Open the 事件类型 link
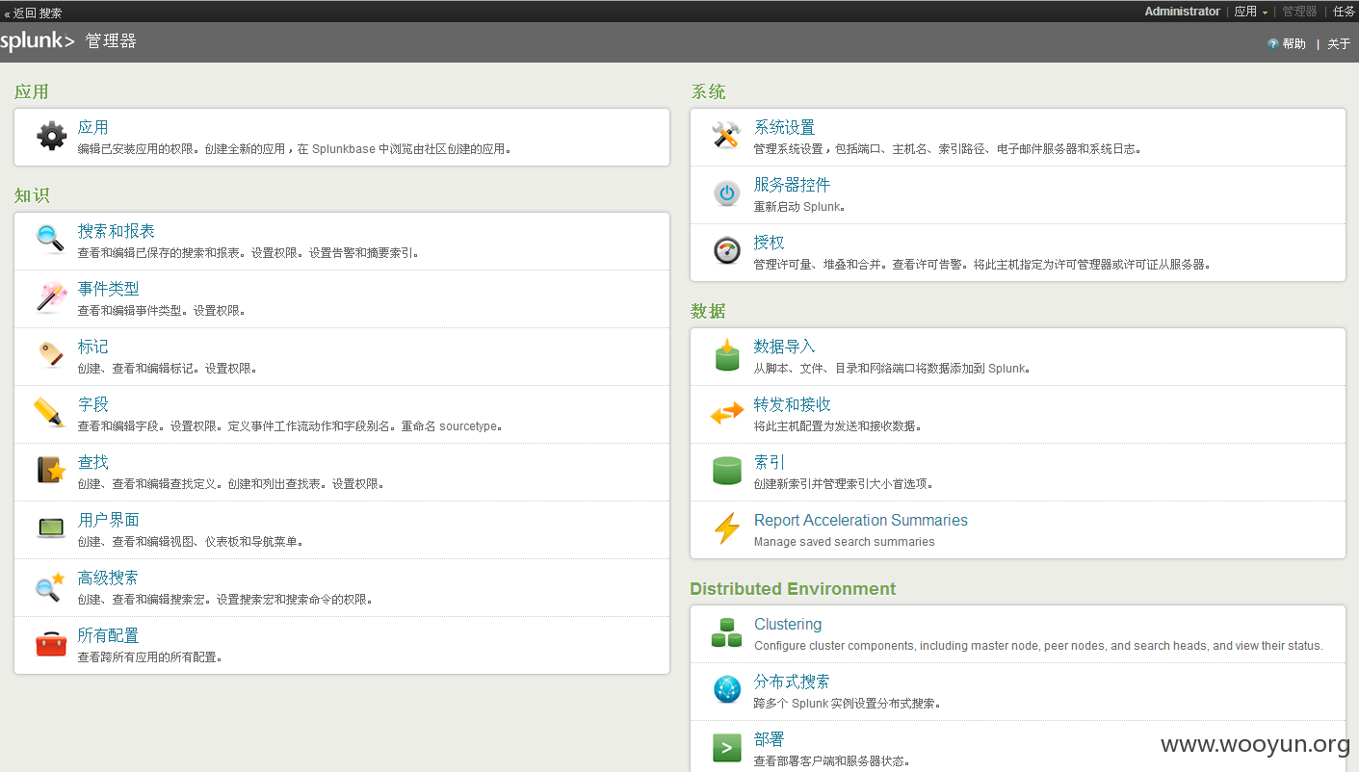1359x772 pixels. pos(108,289)
